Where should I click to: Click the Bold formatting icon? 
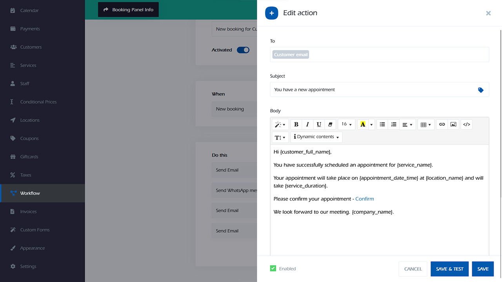pyautogui.click(x=296, y=125)
